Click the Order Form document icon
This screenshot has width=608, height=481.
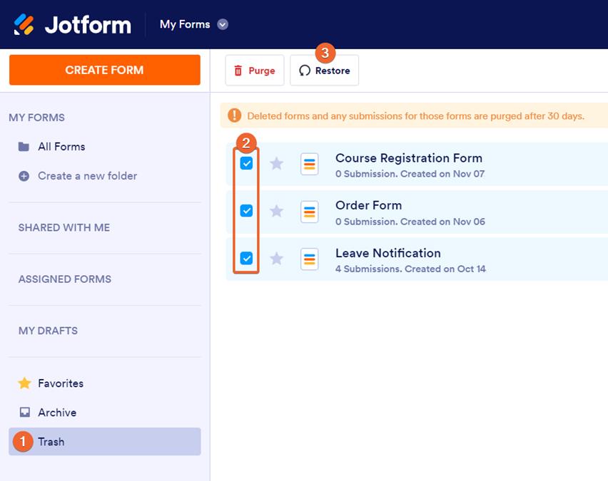[310, 212]
